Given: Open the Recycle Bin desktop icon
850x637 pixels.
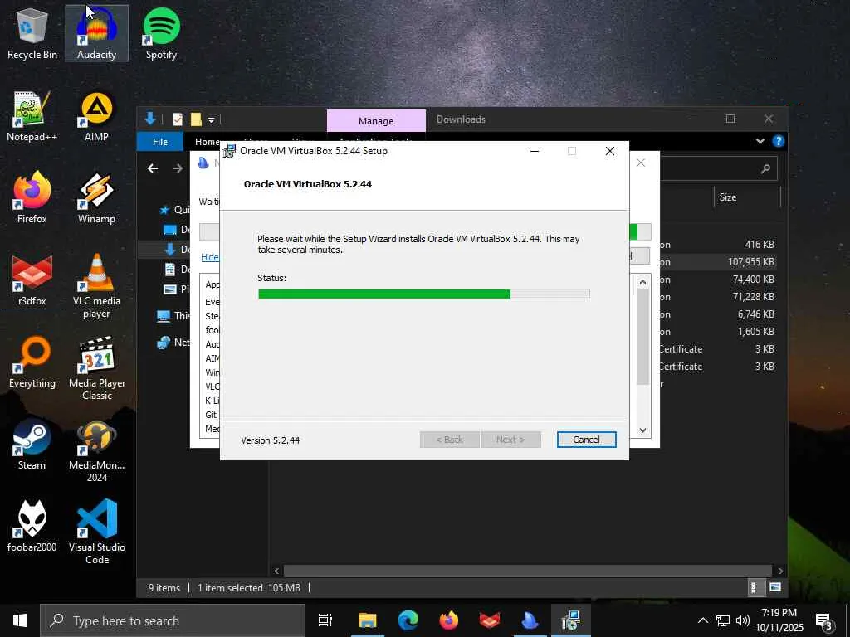Looking at the screenshot, I should click(x=32, y=33).
